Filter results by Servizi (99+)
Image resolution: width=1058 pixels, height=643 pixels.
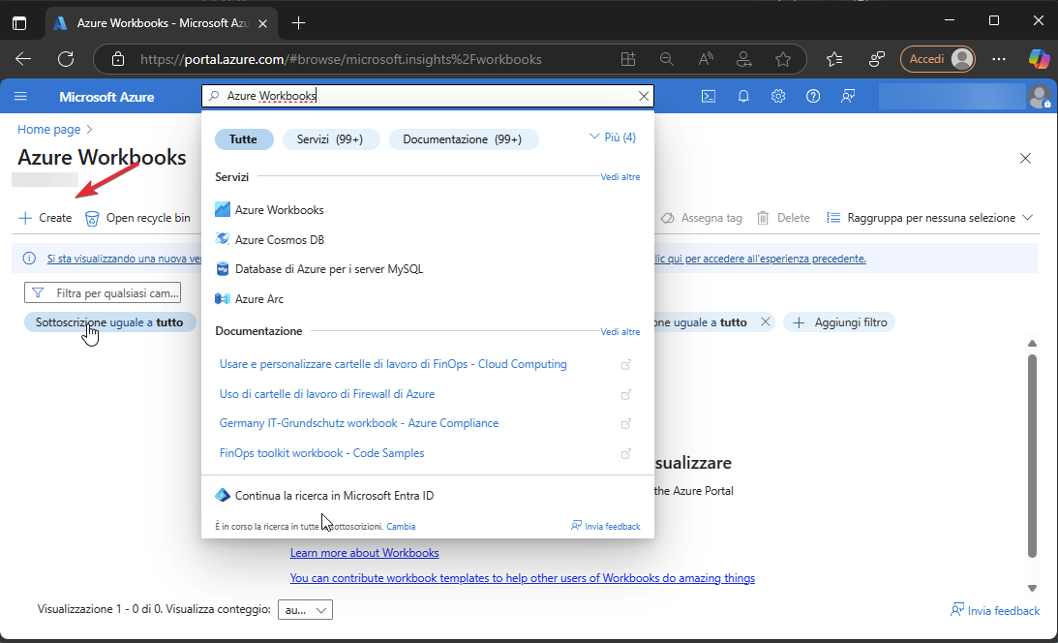(330, 139)
